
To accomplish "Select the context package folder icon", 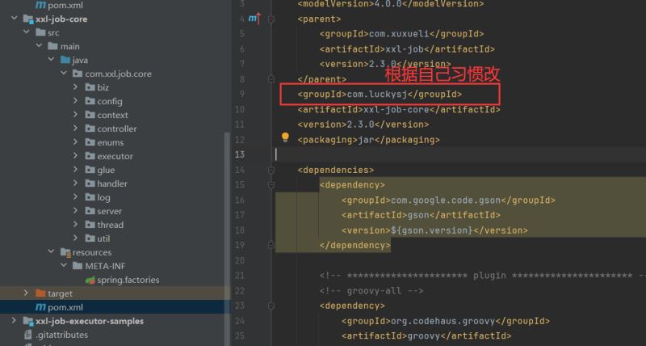I will (90, 115).
